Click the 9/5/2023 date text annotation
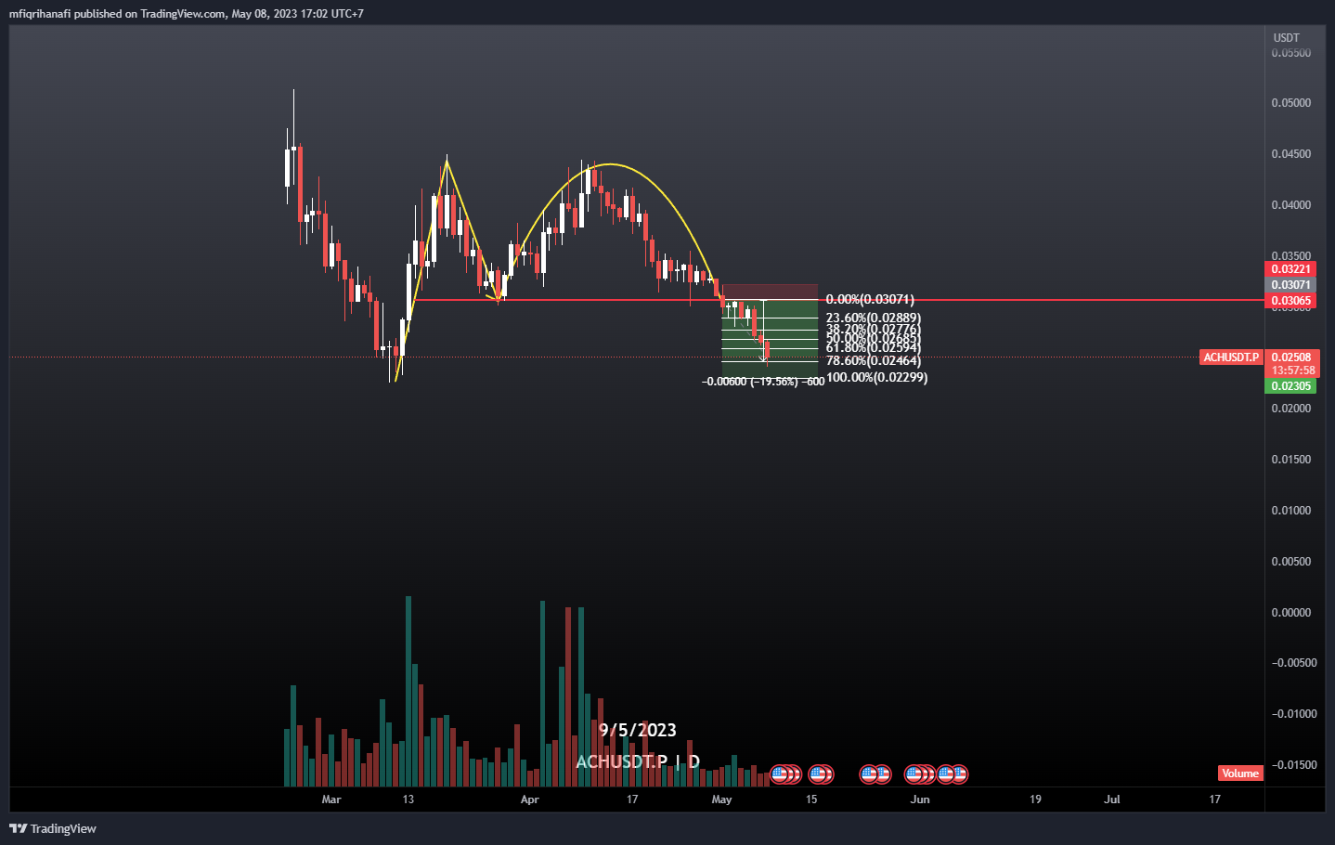Image resolution: width=1335 pixels, height=845 pixels. (x=637, y=730)
